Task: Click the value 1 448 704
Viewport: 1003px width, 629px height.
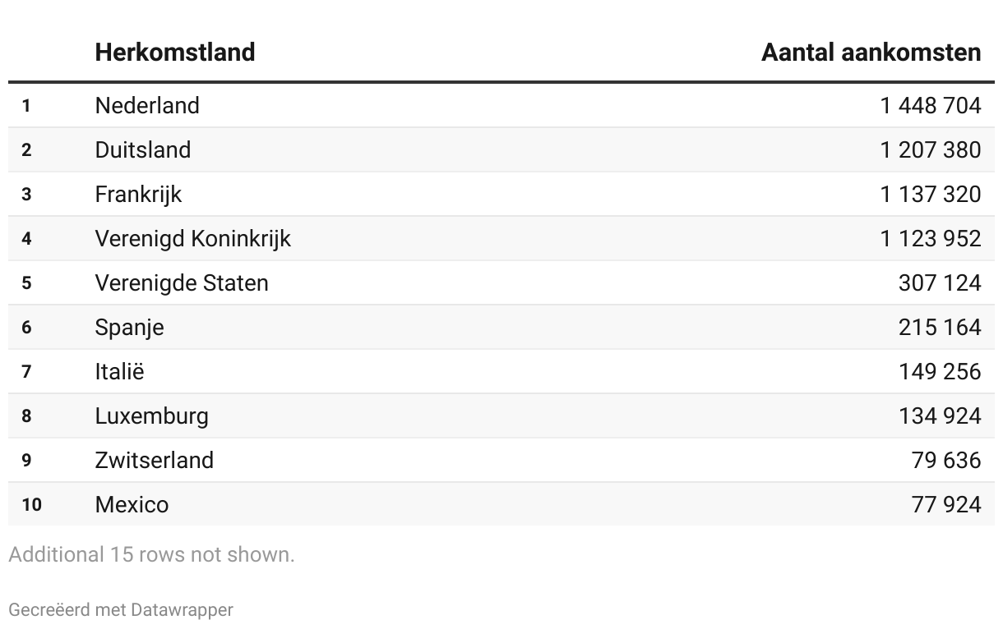Action: [930, 106]
